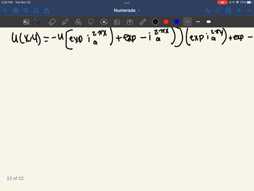The height and width of the screenshot is (191, 254).
Task: Select the Image insert tool
Action: click(x=117, y=22)
